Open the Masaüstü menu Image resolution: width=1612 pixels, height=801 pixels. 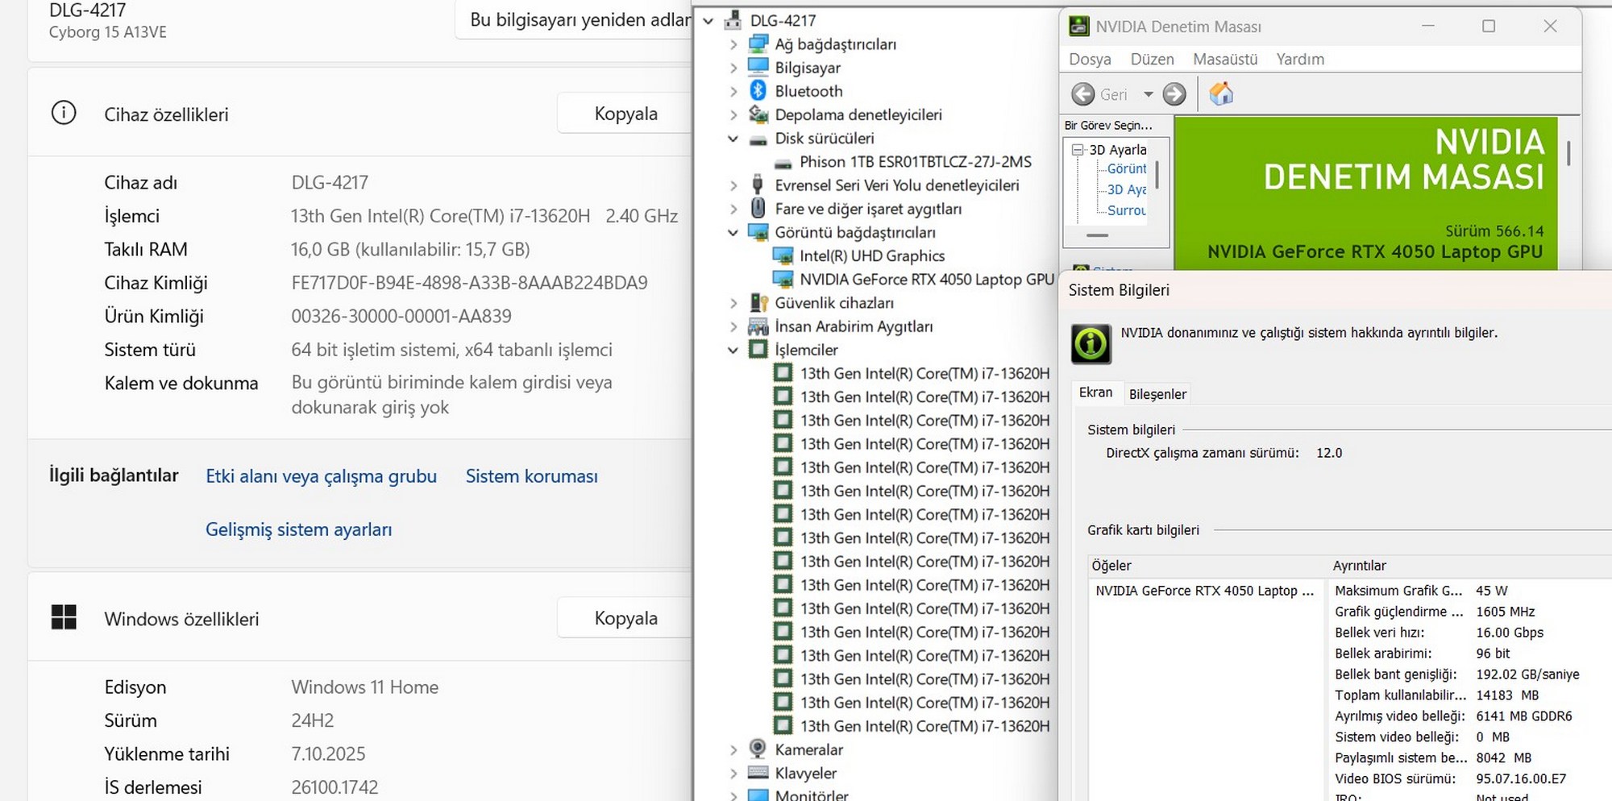1224,59
